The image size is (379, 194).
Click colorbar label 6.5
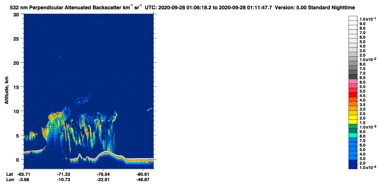click(363, 78)
